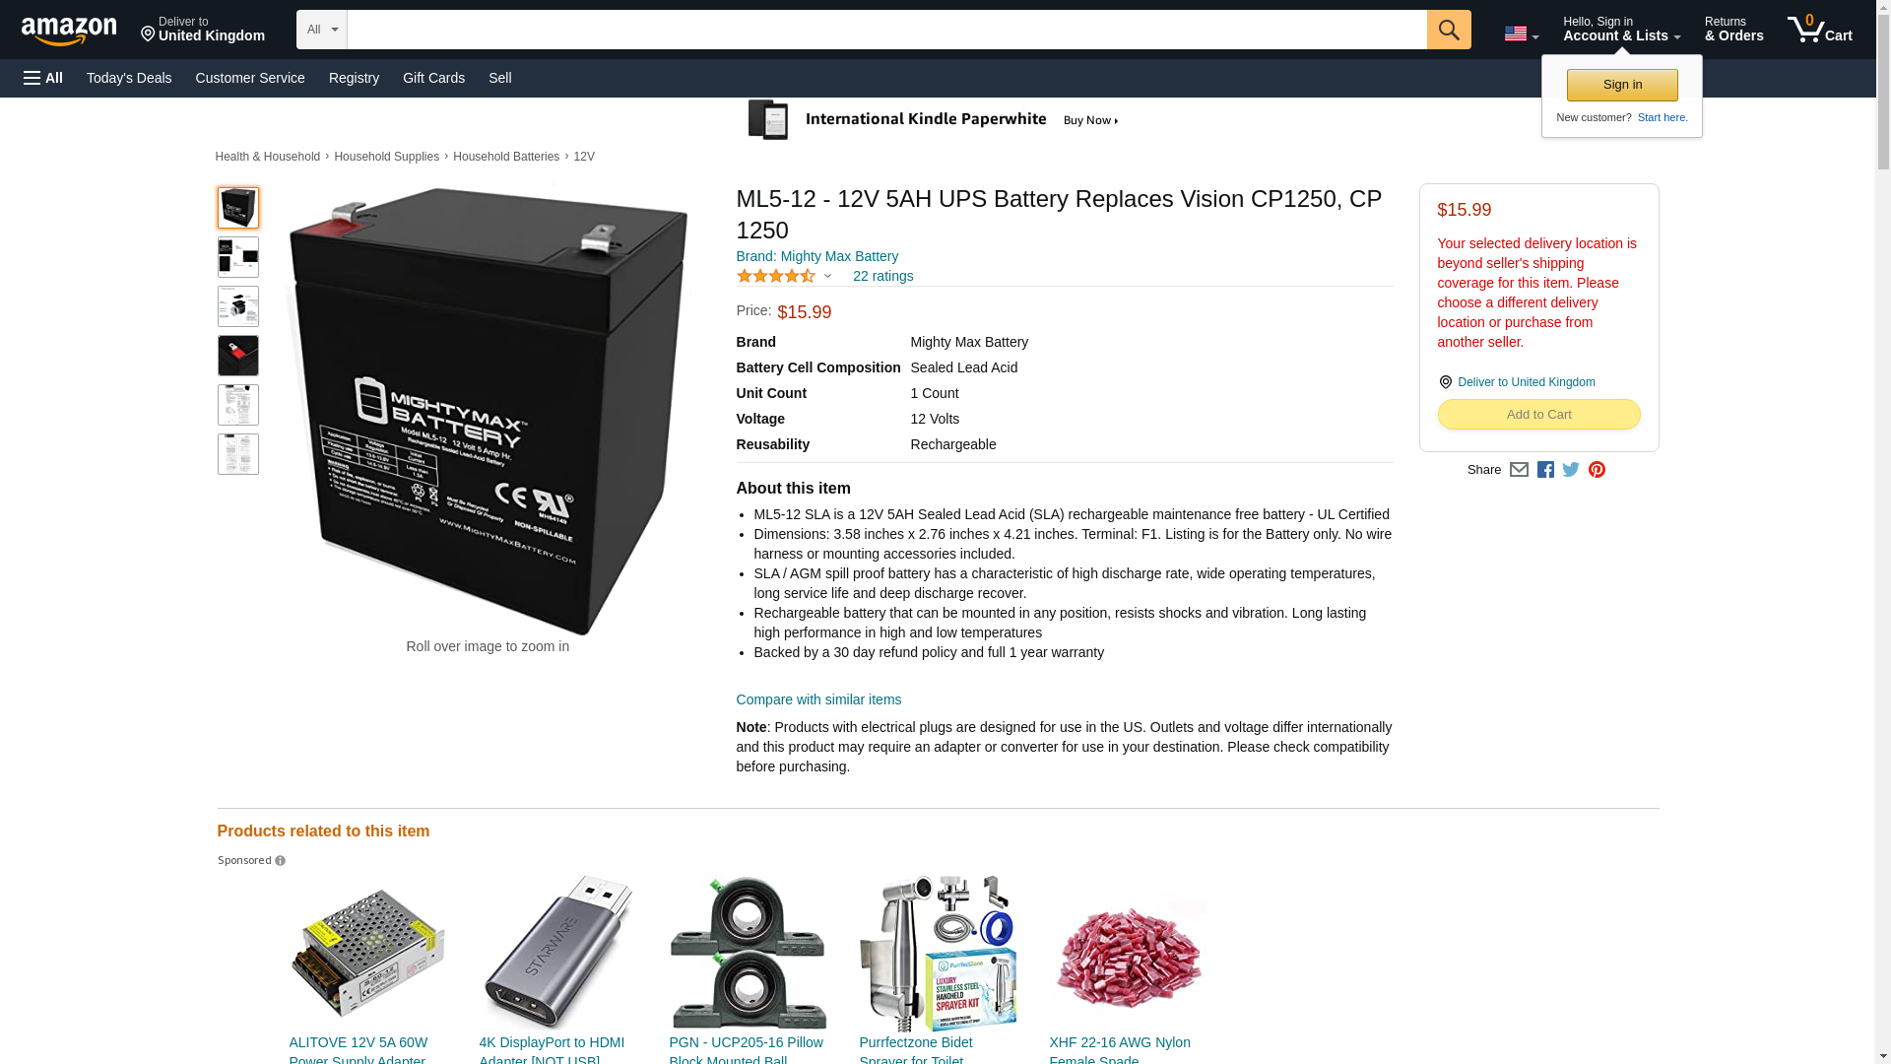Viewport: 1891px width, 1064px height.
Task: Open Compare with similar items link
Action: (818, 699)
